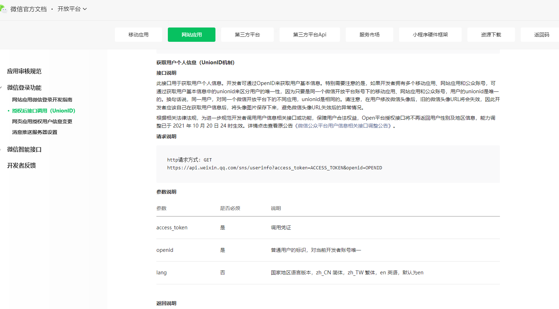Collapse the 微信登录功能 section
This screenshot has width=559, height=309.
(x=24, y=88)
